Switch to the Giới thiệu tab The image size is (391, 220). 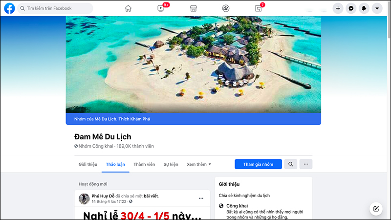[88, 164]
